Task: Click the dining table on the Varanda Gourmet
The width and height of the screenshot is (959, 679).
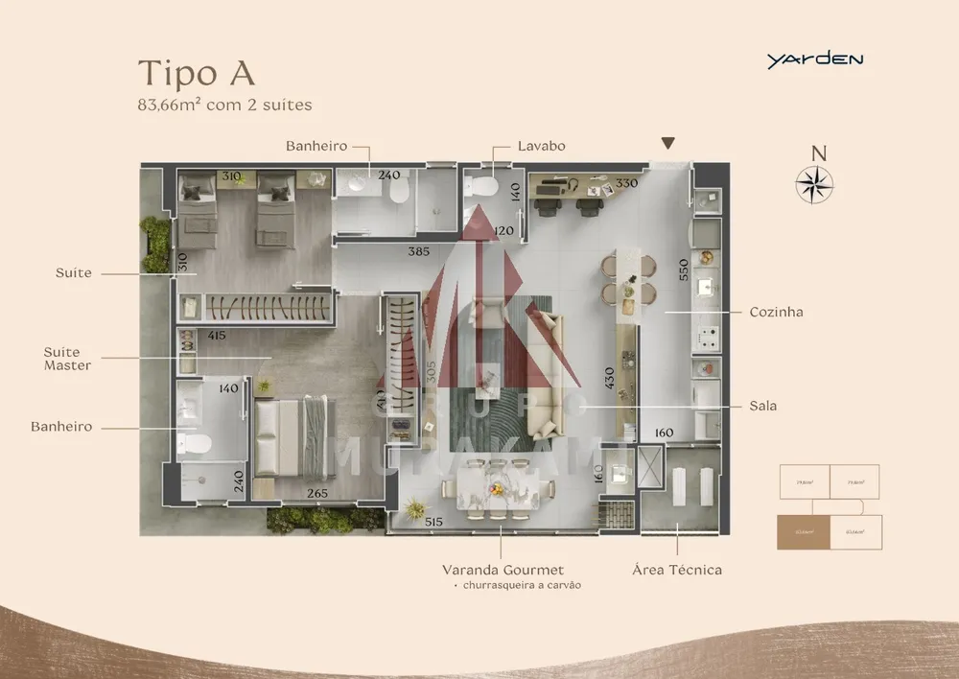Action: [499, 489]
